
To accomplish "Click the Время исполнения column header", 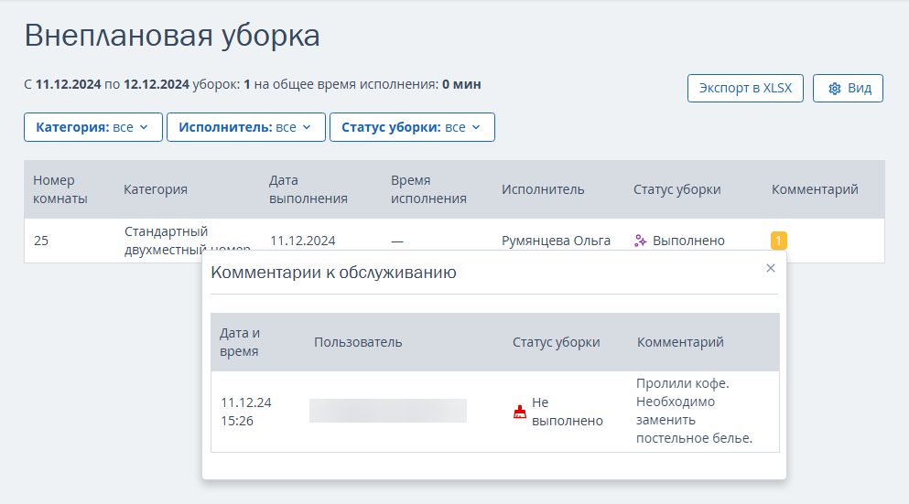I will coord(428,189).
